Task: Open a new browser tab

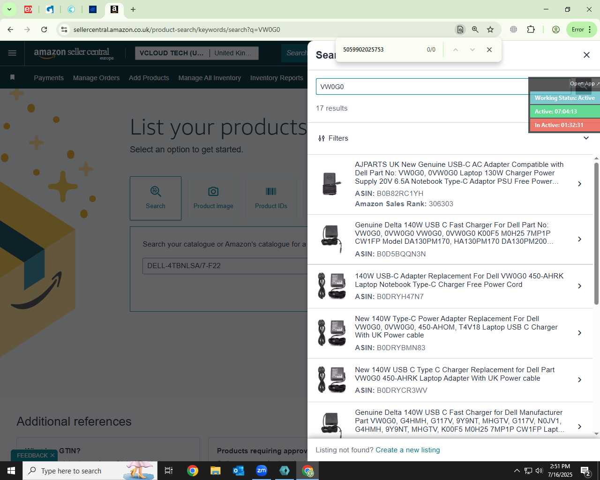Action: [133, 9]
